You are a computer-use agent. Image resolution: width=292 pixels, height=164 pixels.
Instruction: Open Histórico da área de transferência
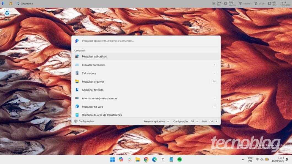(x=102, y=115)
